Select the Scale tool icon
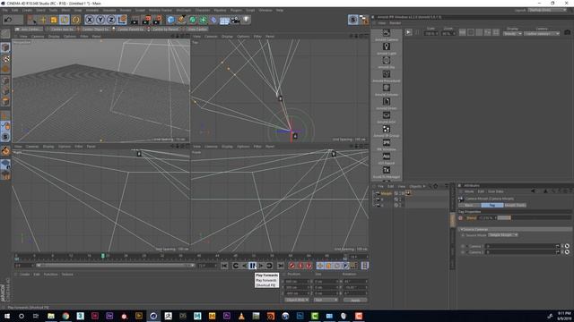Screen dimensions: 574x322 click(54, 20)
